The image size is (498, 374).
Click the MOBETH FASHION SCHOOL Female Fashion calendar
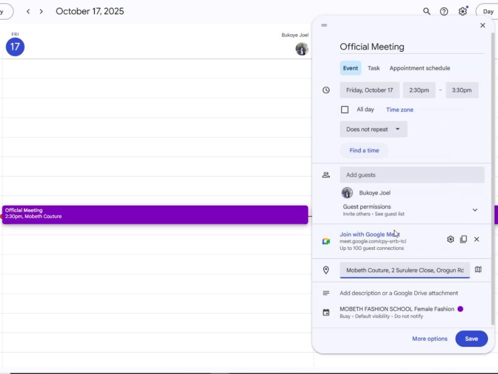[397, 309]
